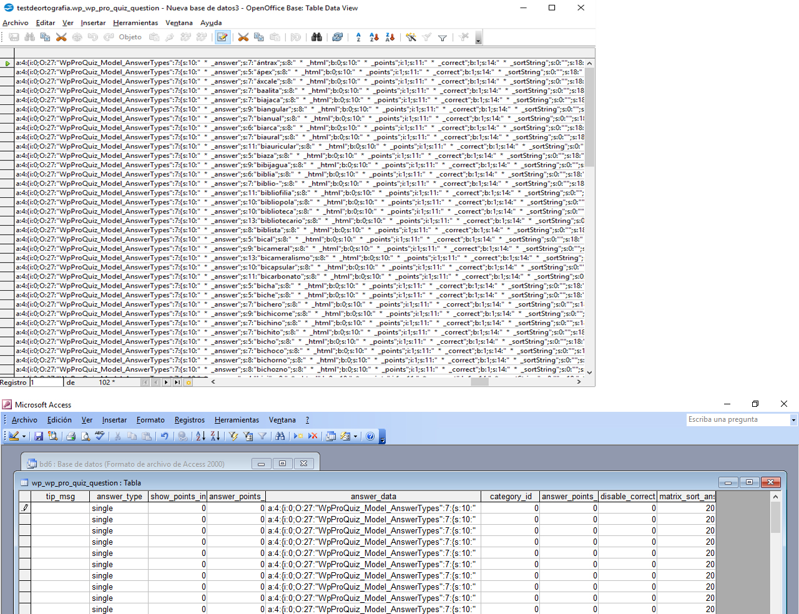
Task: Go to next record in OpenOffice navigator
Action: tap(166, 383)
